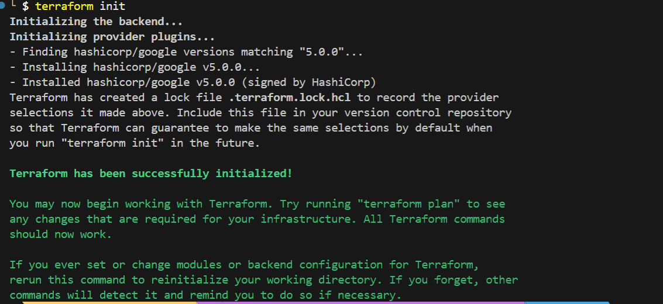Image resolution: width=663 pixels, height=304 pixels.
Task: Click the "$" prompt symbol
Action: pos(26,6)
